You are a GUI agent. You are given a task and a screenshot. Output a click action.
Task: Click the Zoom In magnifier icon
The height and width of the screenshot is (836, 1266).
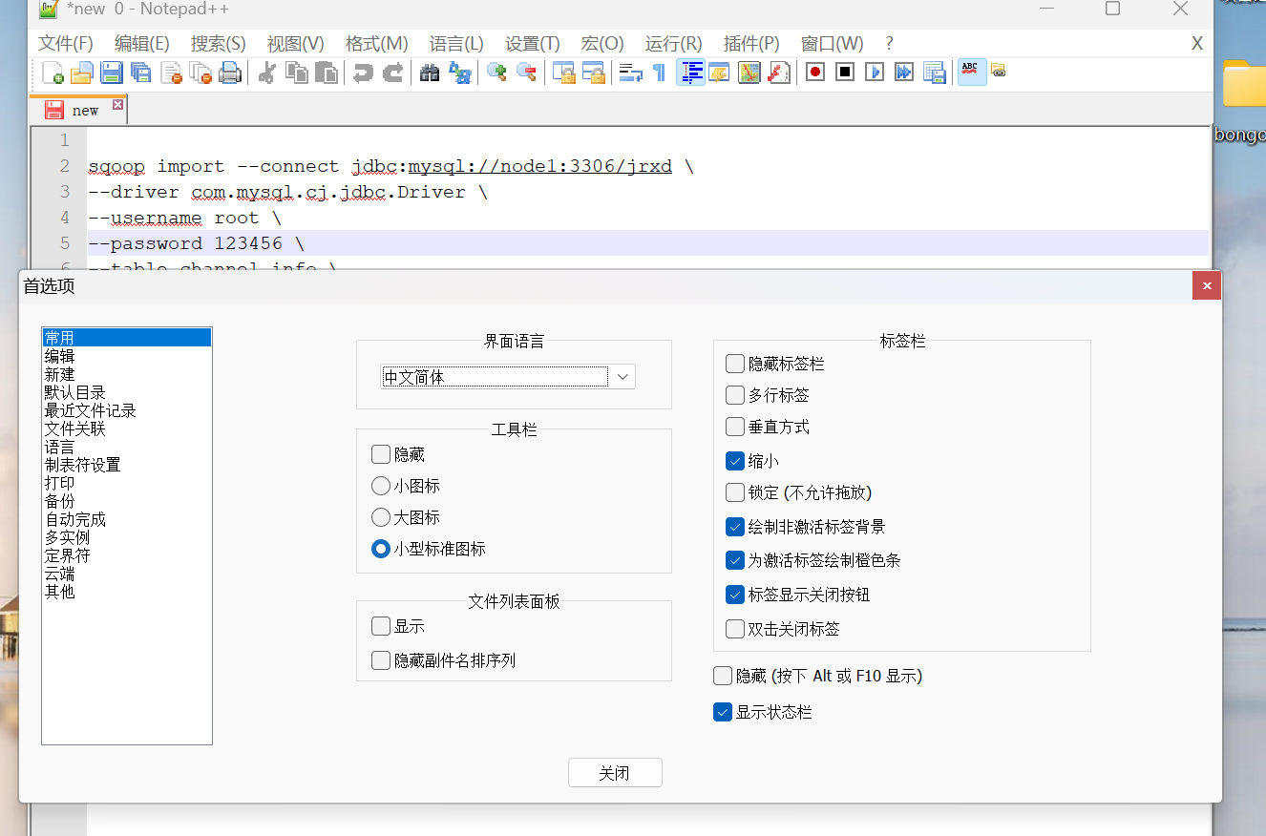pyautogui.click(x=496, y=73)
